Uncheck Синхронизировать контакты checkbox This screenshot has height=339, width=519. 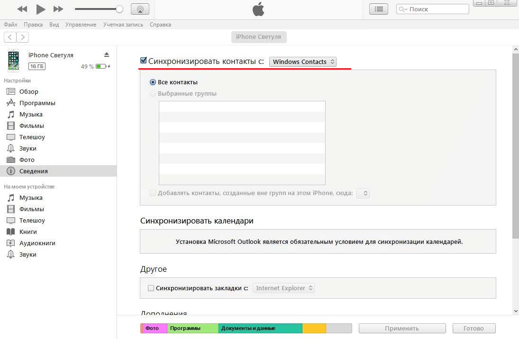coord(144,61)
